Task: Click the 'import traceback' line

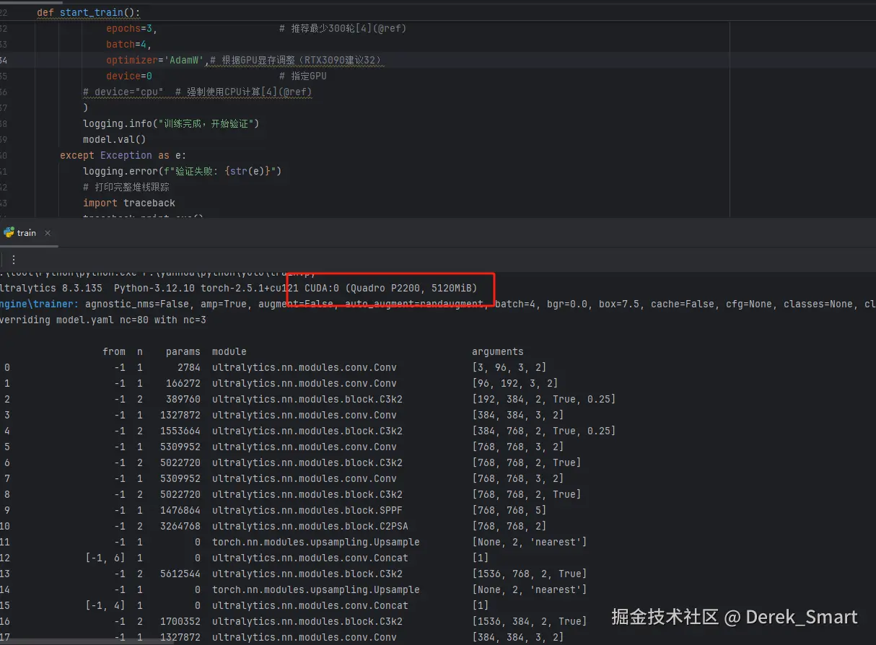Action: point(129,203)
